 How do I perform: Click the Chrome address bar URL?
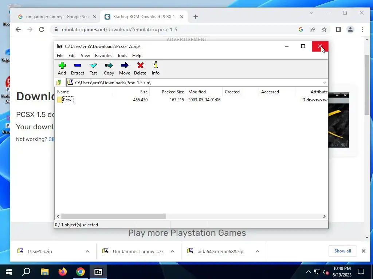119,30
